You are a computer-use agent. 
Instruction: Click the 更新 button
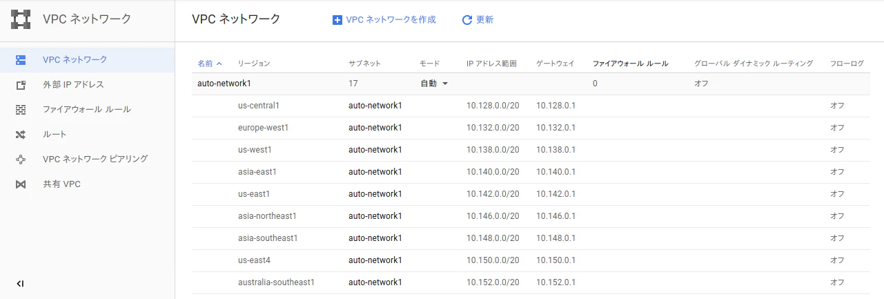(478, 20)
